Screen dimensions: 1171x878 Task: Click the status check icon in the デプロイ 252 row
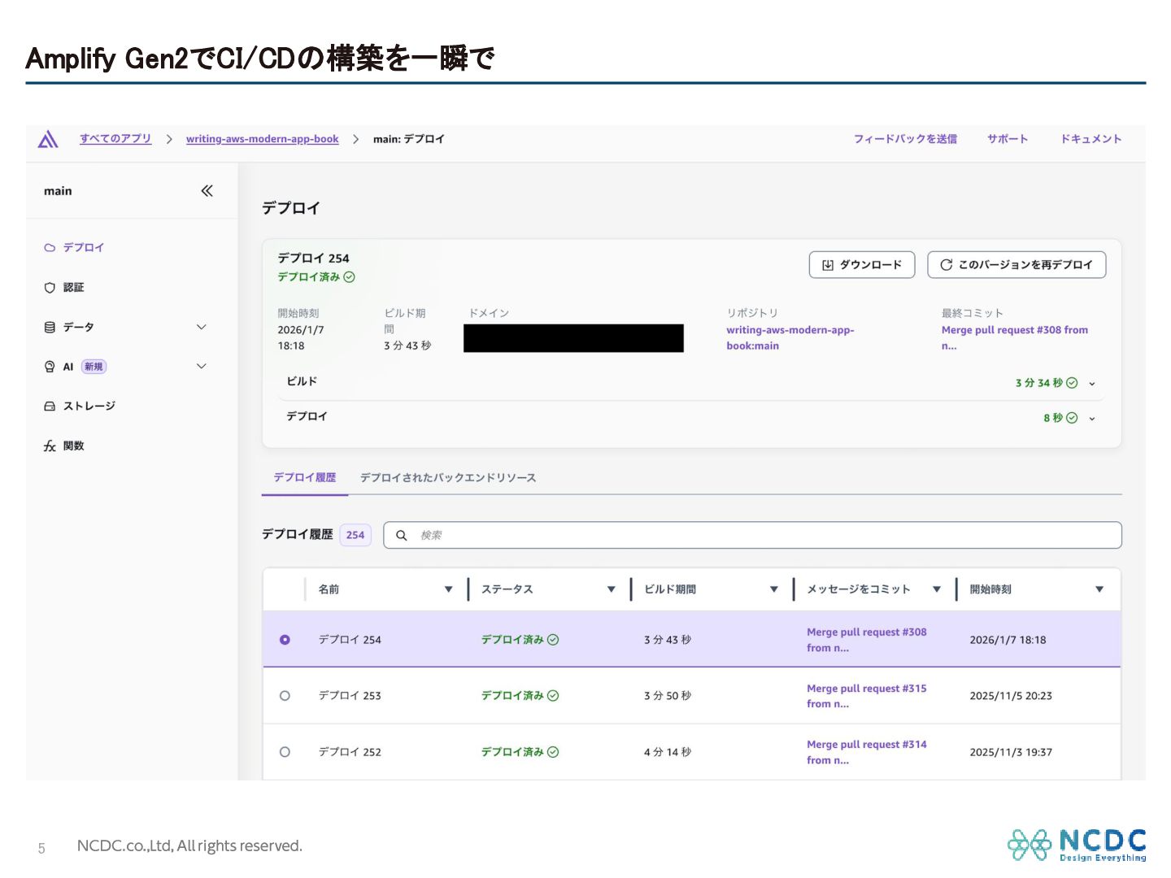coord(553,752)
